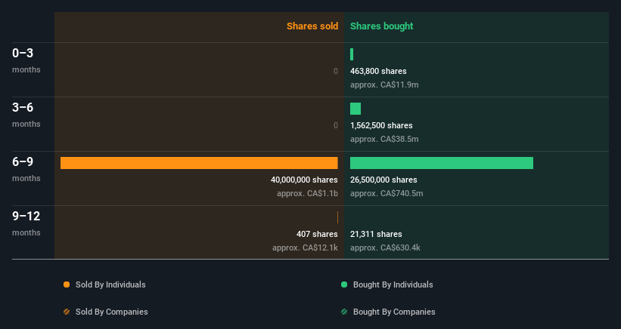
Task: Click the 9–12 months row label
Action: tap(26, 223)
